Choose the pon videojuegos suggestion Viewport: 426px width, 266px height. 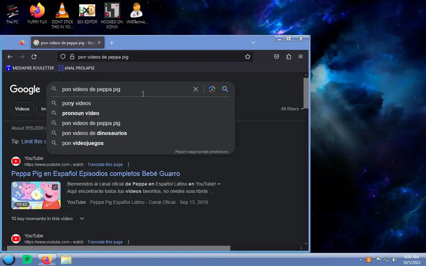pos(140,143)
